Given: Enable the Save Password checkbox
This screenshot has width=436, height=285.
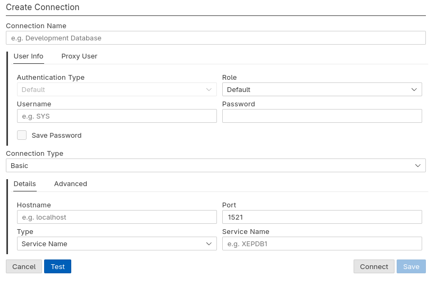Looking at the screenshot, I should (22, 135).
